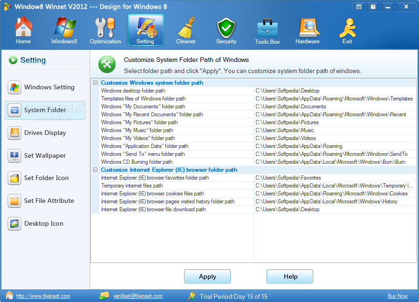Click the Drives Display sidebar icon
This screenshot has width=419, height=302.
click(14, 133)
